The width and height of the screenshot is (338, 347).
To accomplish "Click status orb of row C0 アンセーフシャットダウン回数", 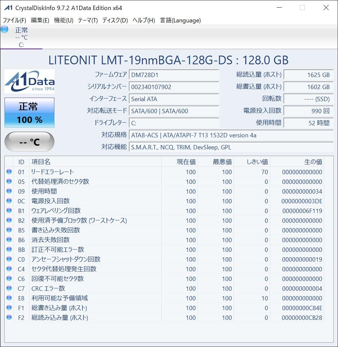I will click(x=9, y=259).
